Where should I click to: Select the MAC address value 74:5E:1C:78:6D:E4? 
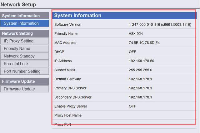tap(144, 43)
